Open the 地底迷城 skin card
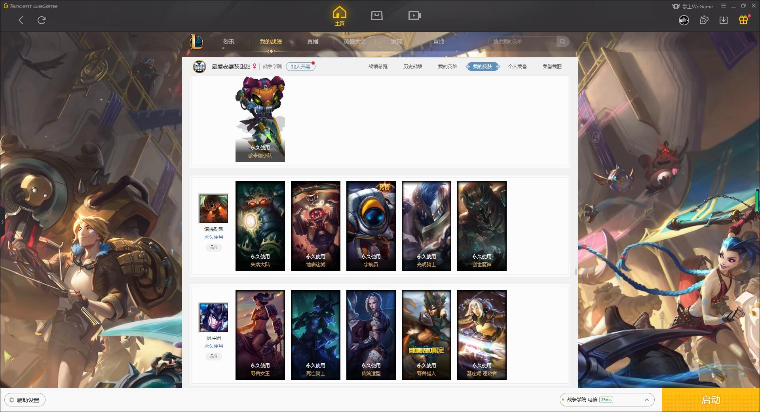Image resolution: width=760 pixels, height=412 pixels. pyautogui.click(x=315, y=226)
